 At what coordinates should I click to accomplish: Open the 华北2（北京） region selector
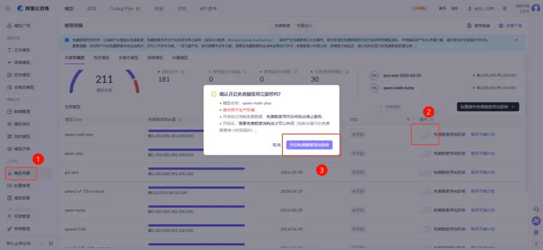coord(482,9)
